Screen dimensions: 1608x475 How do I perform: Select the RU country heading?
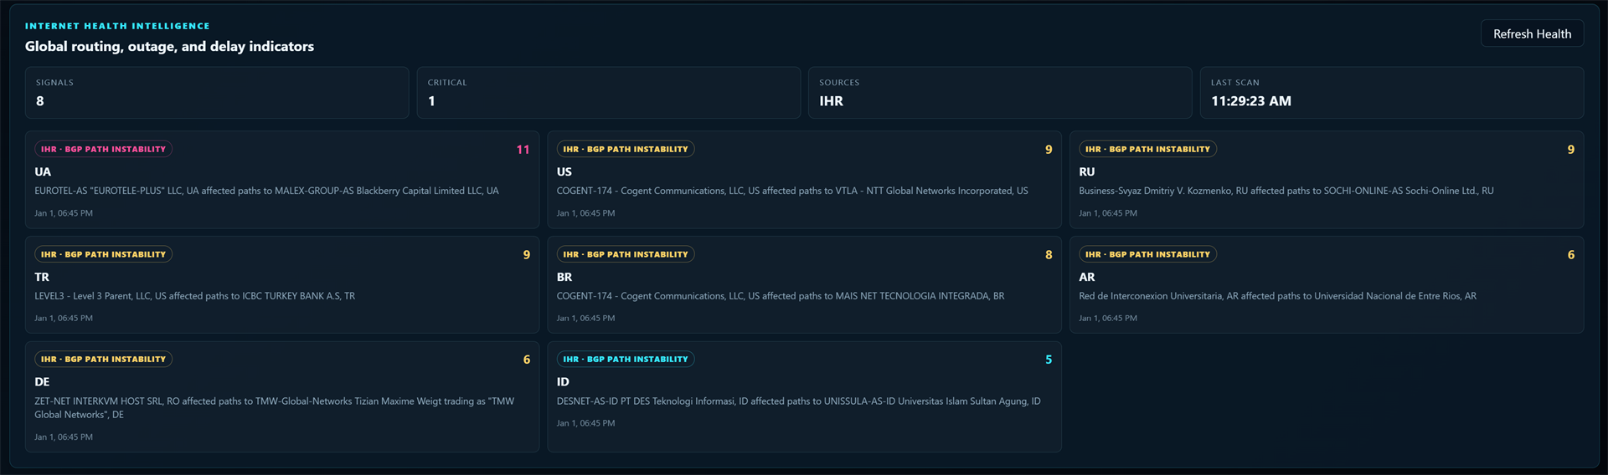1087,171
